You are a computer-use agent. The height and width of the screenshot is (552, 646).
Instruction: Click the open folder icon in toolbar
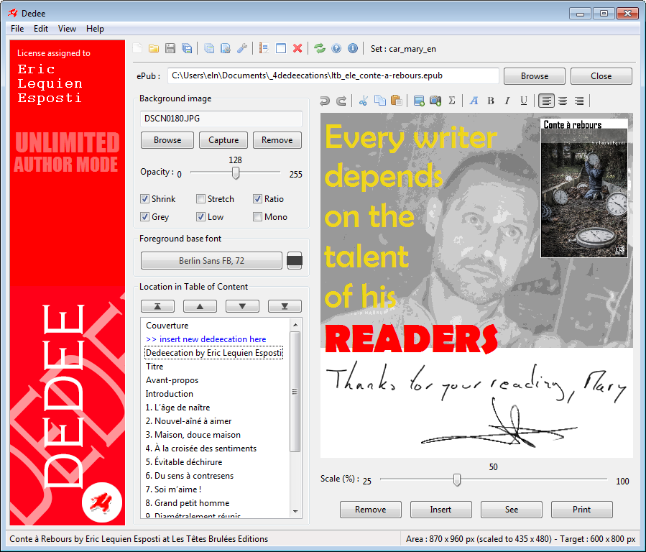tap(154, 49)
